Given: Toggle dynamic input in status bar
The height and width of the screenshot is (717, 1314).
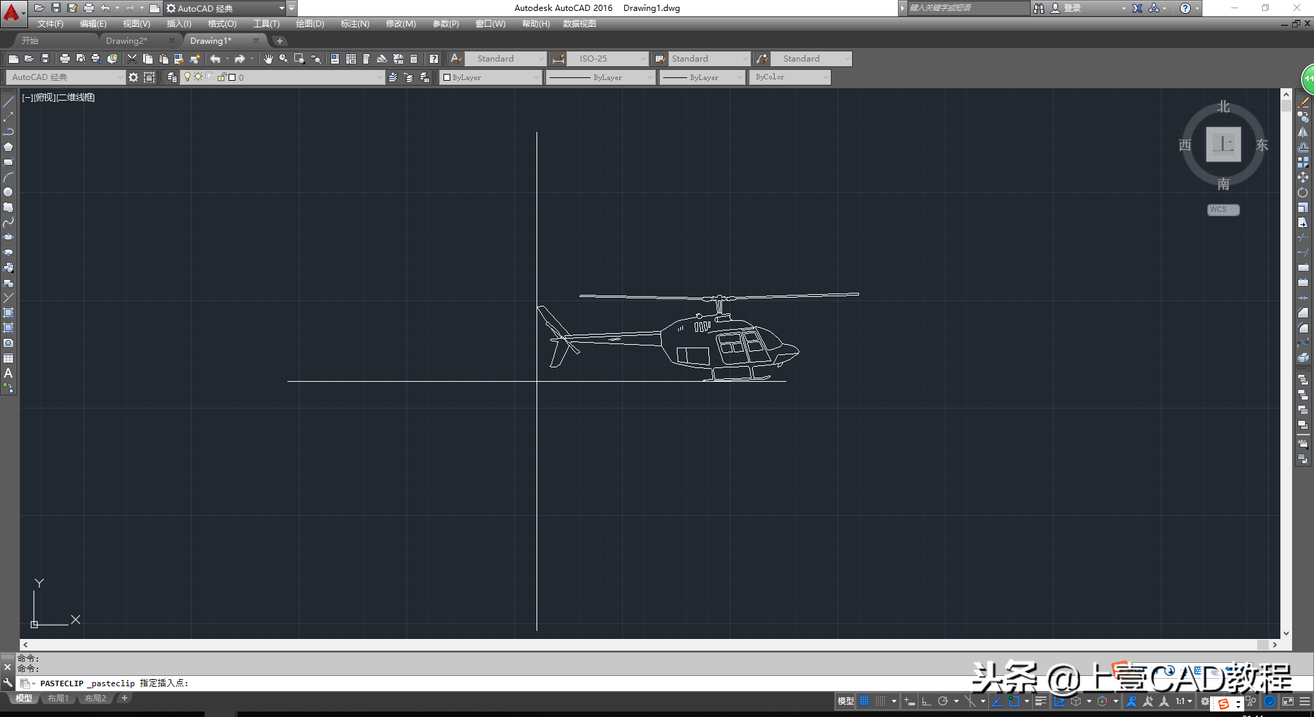Looking at the screenshot, I should click(910, 701).
